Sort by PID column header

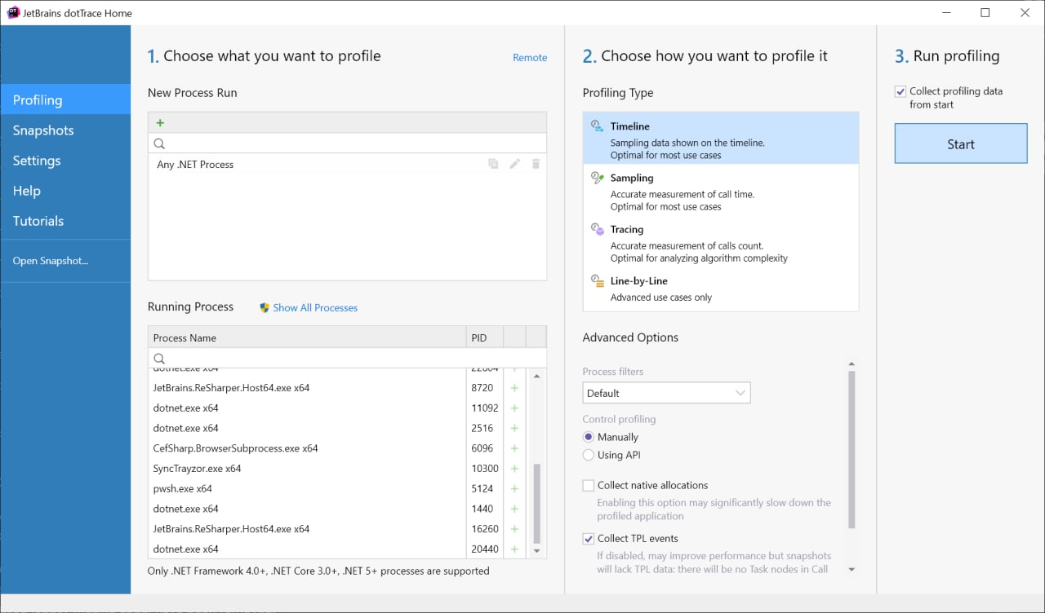pos(485,337)
